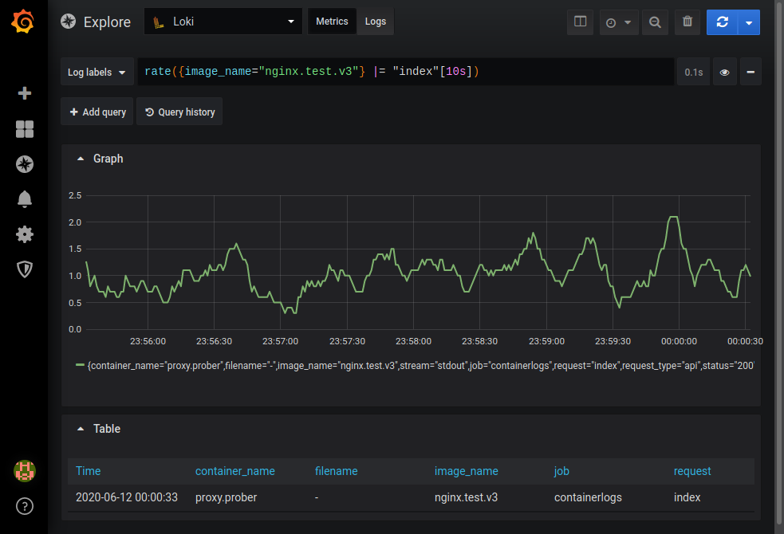Screen dimensions: 784x534
Task: Open the Explore split view
Action: tap(580, 22)
